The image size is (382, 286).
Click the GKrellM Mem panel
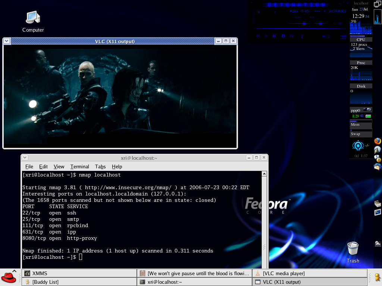point(361,125)
